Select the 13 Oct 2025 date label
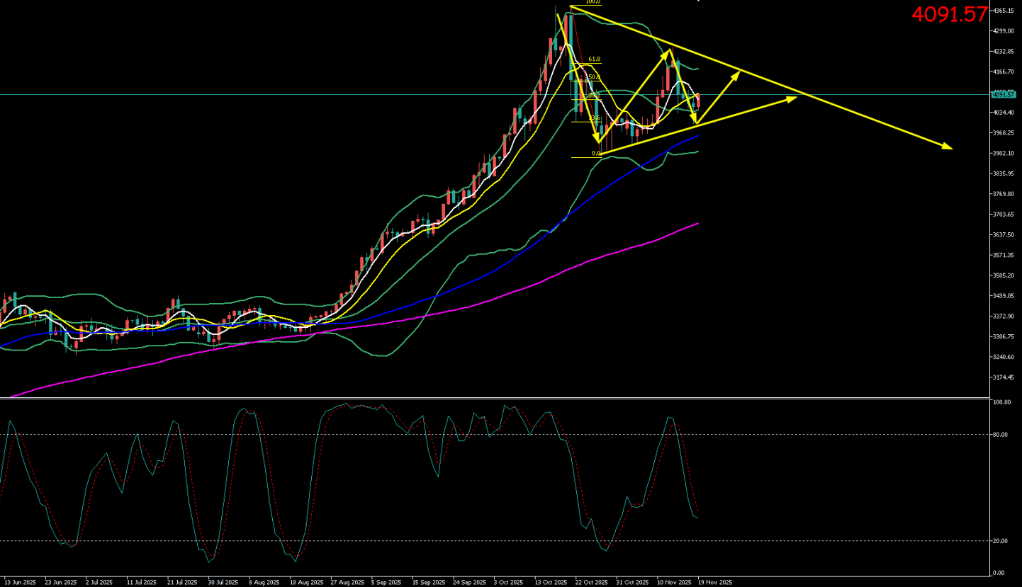 click(x=550, y=582)
